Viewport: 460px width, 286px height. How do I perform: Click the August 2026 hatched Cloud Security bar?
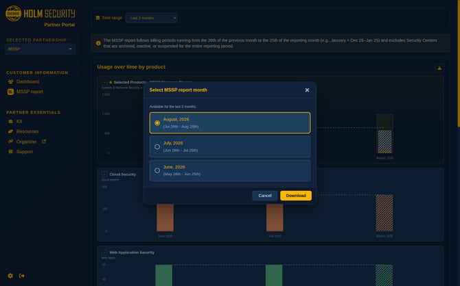[x=384, y=213]
